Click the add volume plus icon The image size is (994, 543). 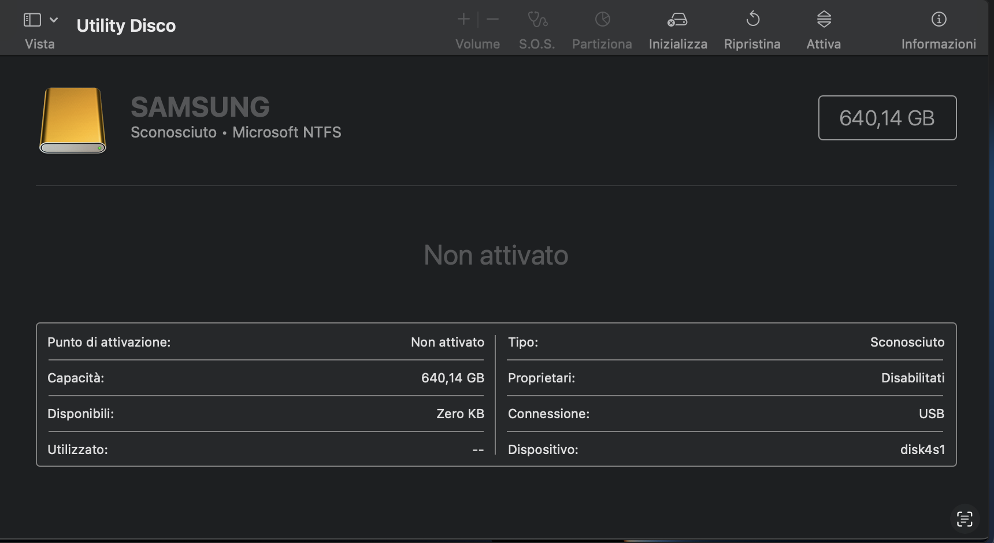tap(463, 19)
